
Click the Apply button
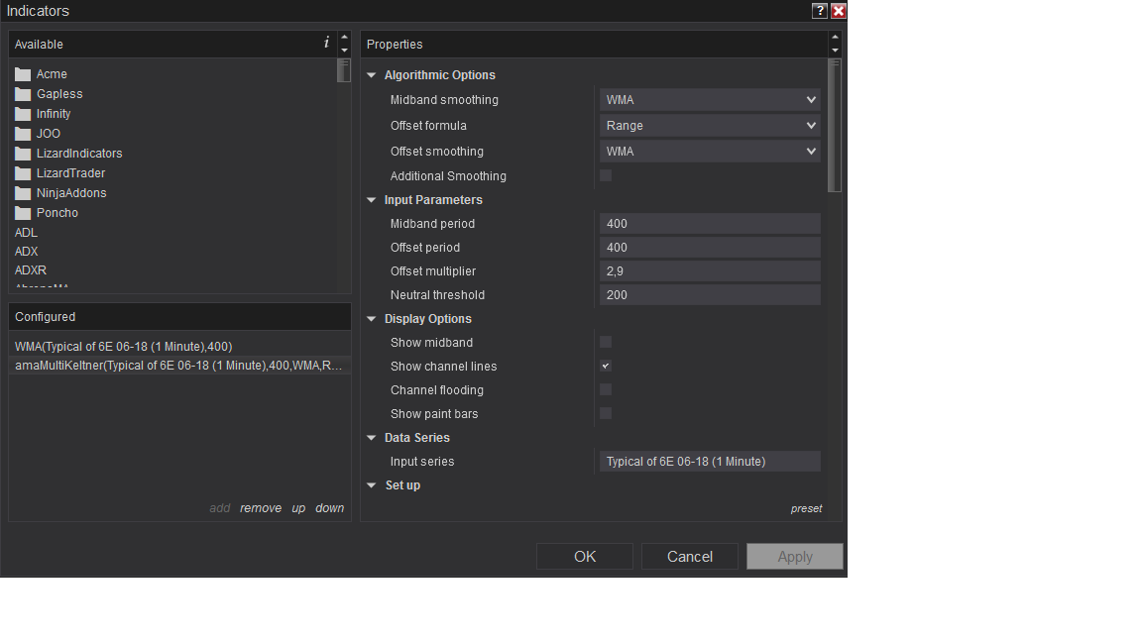[x=795, y=556]
